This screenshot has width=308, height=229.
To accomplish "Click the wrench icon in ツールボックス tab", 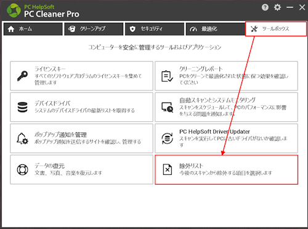I will (x=254, y=29).
